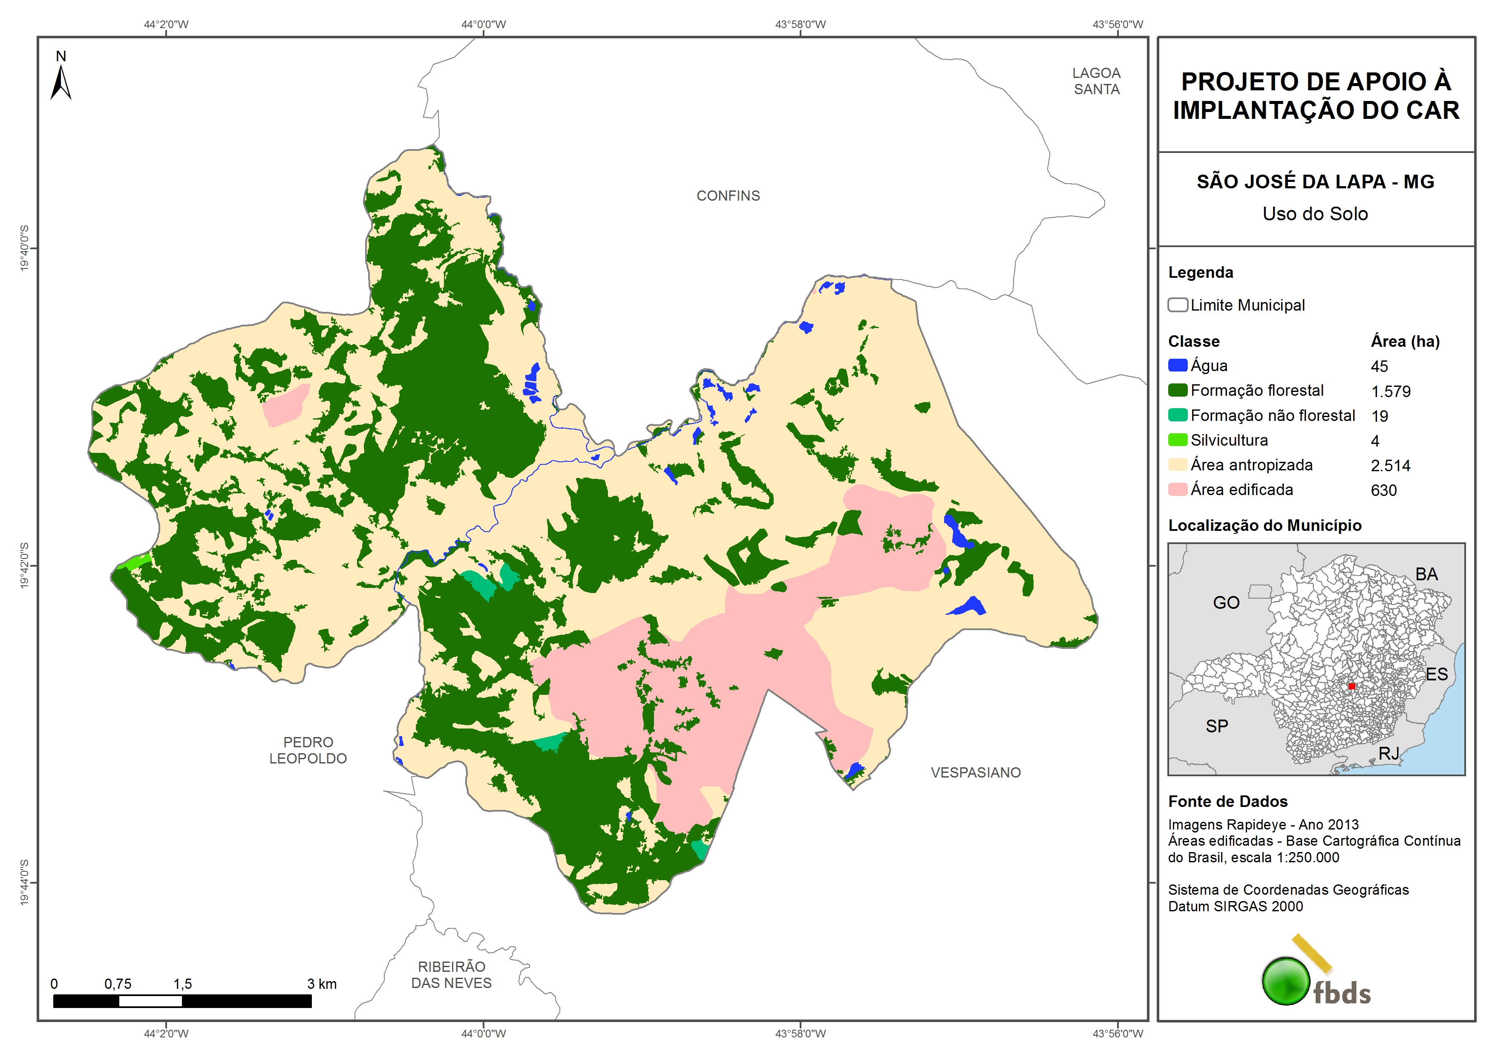Click the Formação não florestal teal swatch
Screen dimensions: 1495x1057
click(1177, 415)
